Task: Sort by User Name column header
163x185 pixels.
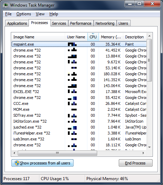Action: (x=76, y=37)
